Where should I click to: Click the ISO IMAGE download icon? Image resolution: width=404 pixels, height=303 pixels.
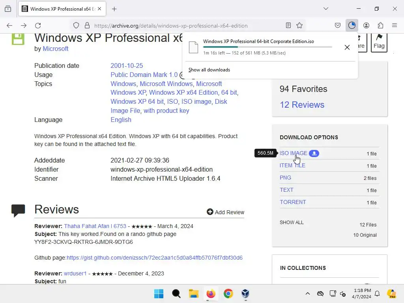coord(314,153)
